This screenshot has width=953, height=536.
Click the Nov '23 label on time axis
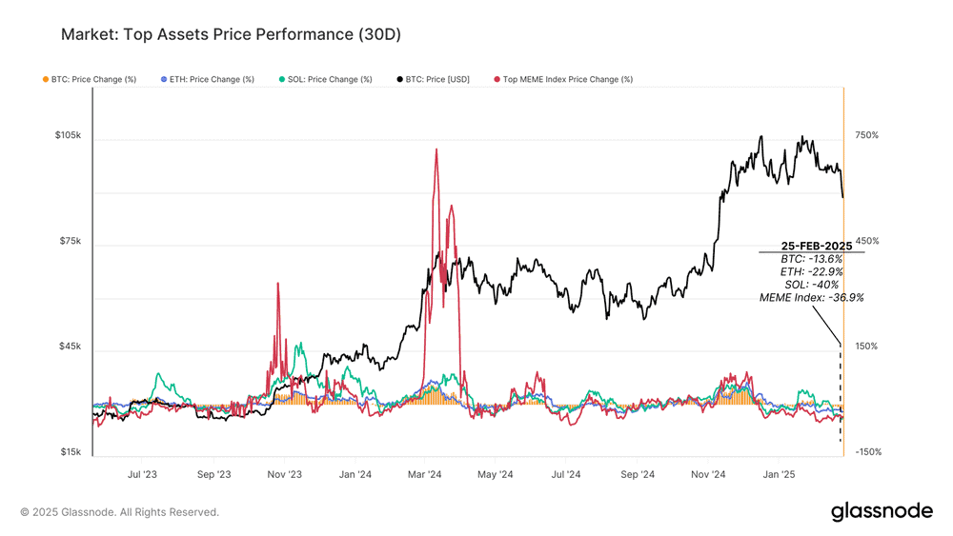click(x=284, y=475)
